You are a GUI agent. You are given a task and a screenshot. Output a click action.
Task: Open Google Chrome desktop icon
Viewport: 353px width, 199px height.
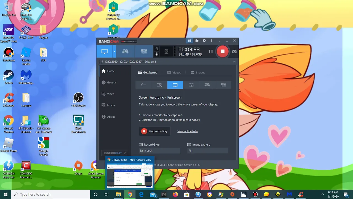[9, 124]
